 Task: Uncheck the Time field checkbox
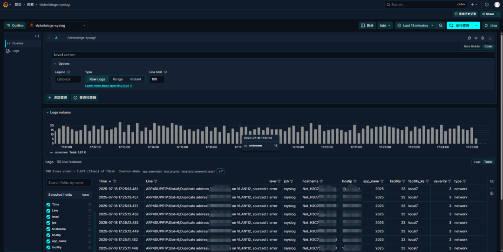pos(48,204)
